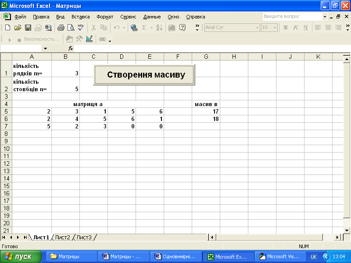Expand the Name Box dropdown arrow

pos(45,48)
